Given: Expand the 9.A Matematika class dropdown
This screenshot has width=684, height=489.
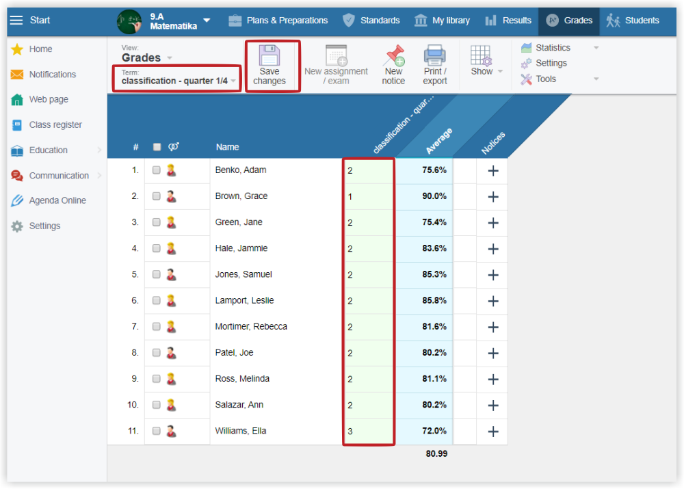Looking at the screenshot, I should pos(207,21).
